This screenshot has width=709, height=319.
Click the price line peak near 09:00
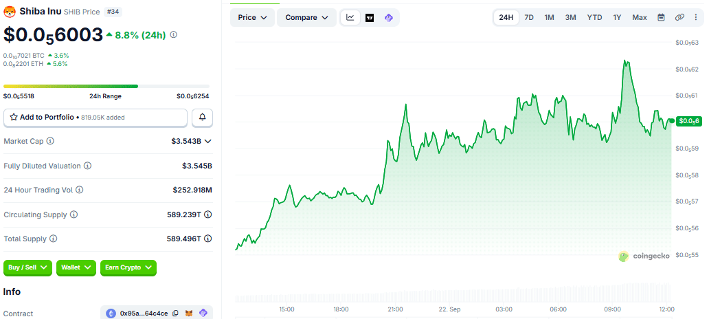626,61
